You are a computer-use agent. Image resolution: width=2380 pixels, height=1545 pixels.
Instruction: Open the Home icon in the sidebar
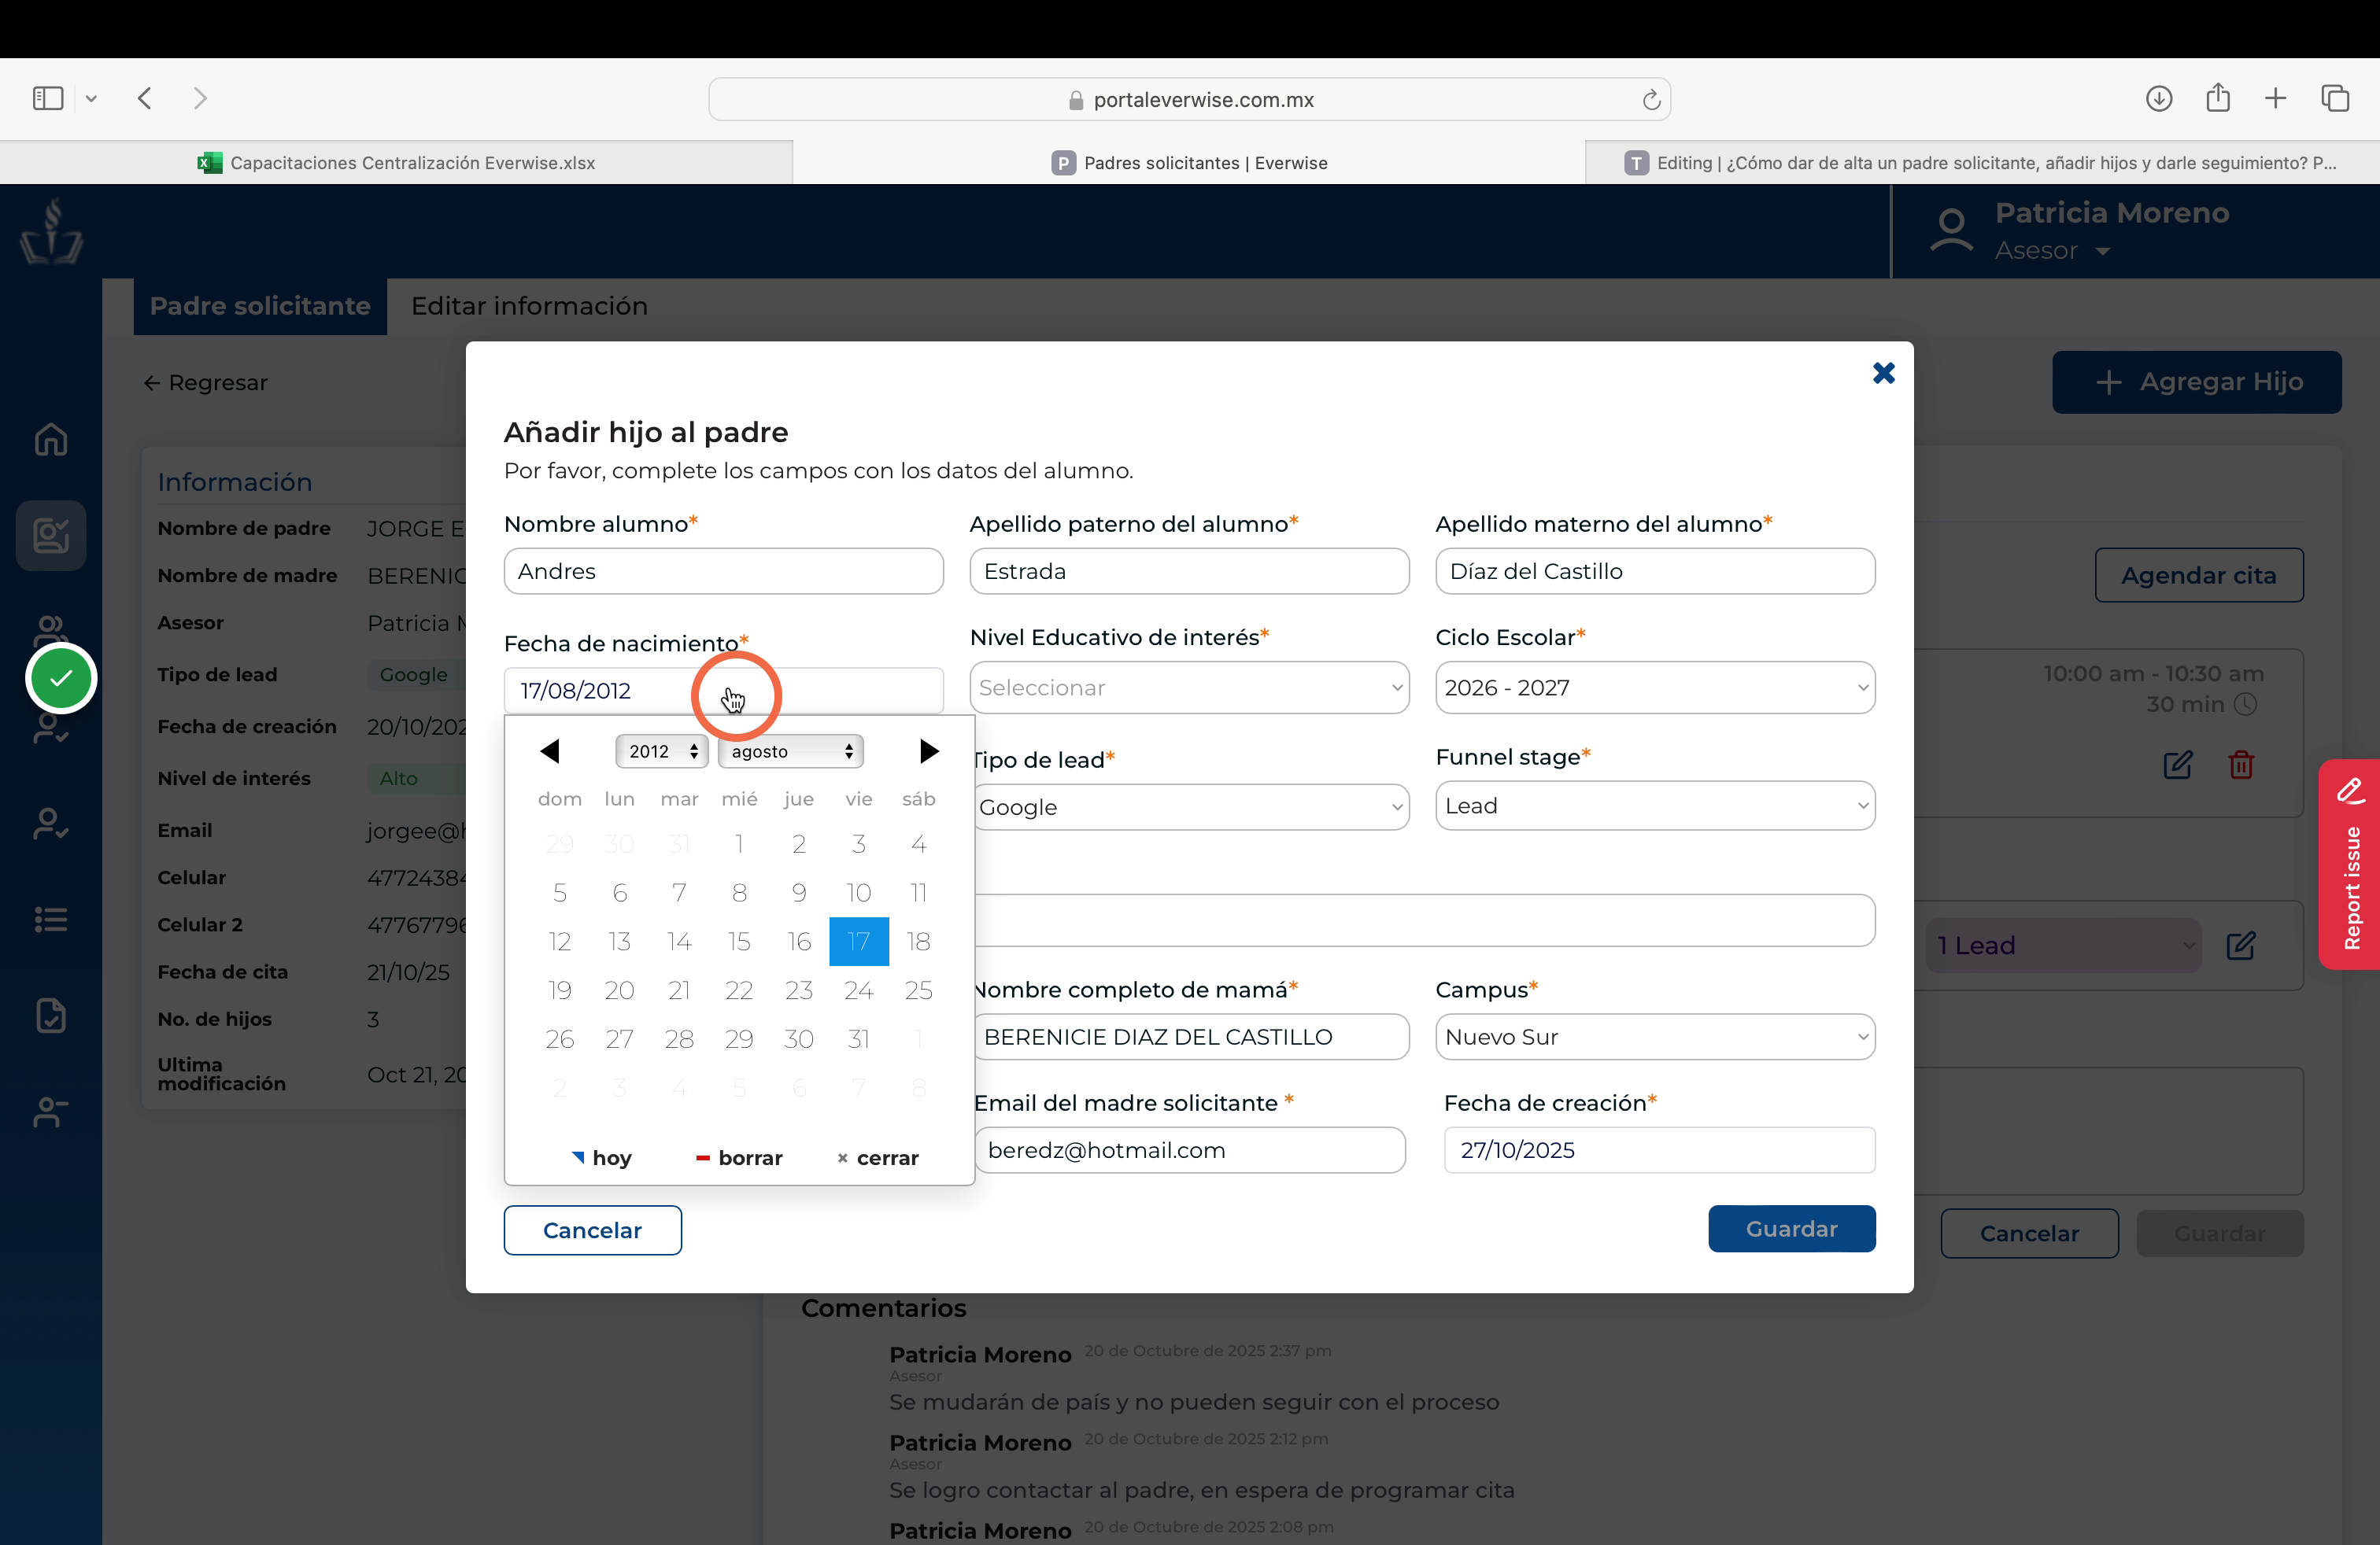tap(51, 439)
